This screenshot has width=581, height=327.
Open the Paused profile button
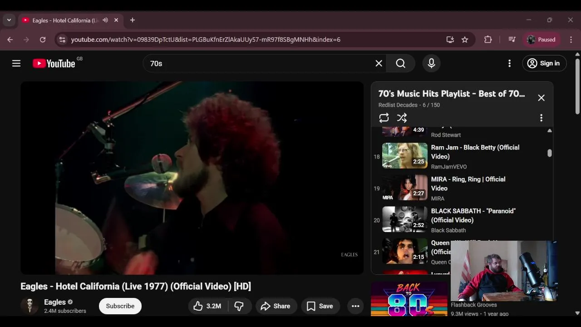pos(542,40)
